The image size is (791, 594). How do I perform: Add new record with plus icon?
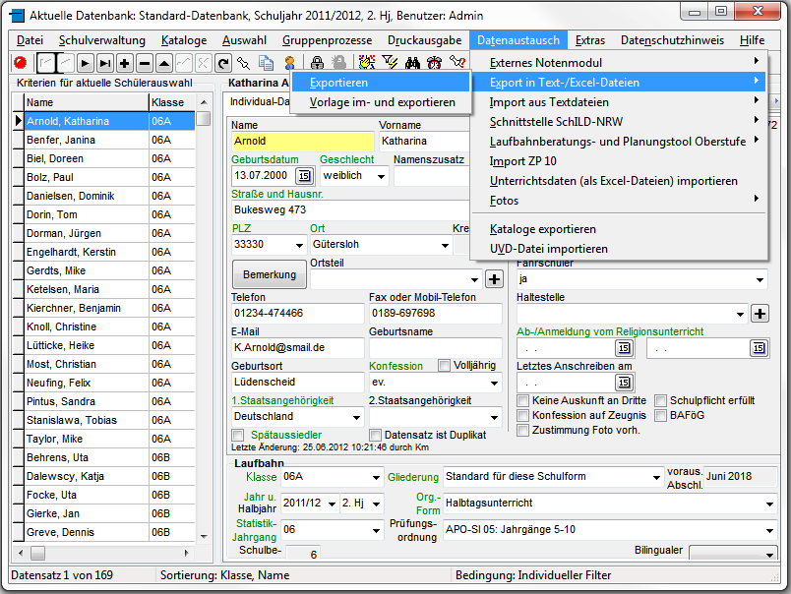coord(125,63)
